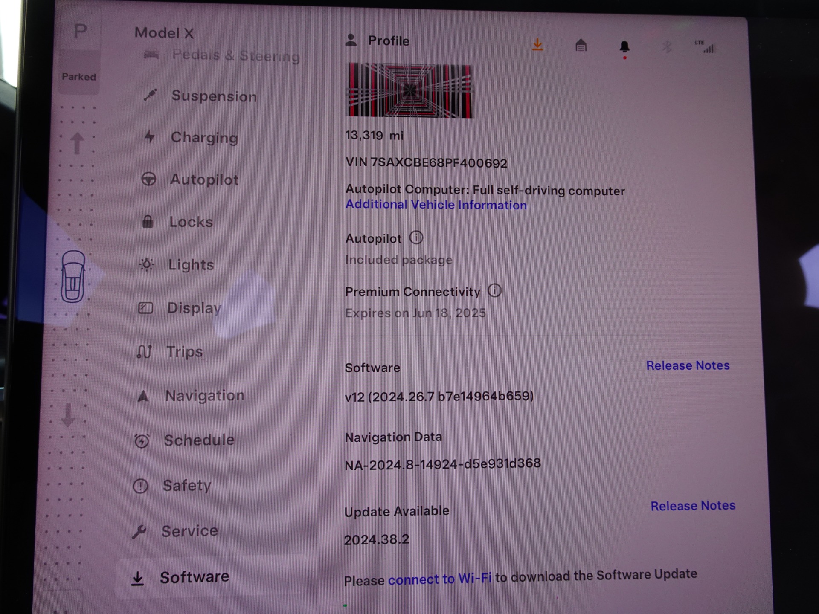Viewport: 819px width, 614px height.
Task: Select the Software menu item
Action: (x=212, y=577)
